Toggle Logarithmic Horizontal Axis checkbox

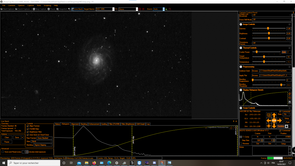[x=206, y=127]
